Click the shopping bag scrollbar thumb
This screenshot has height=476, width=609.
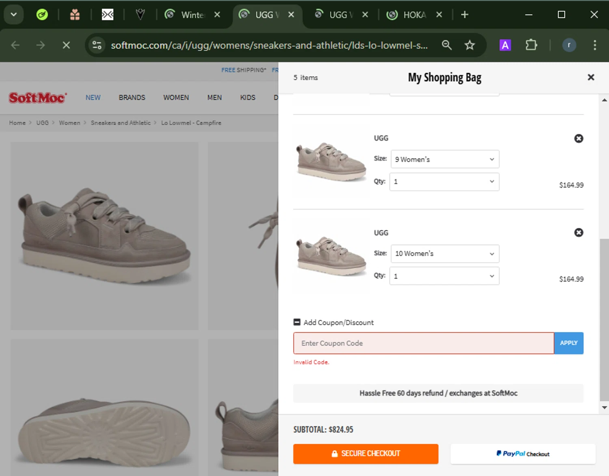tap(605, 320)
